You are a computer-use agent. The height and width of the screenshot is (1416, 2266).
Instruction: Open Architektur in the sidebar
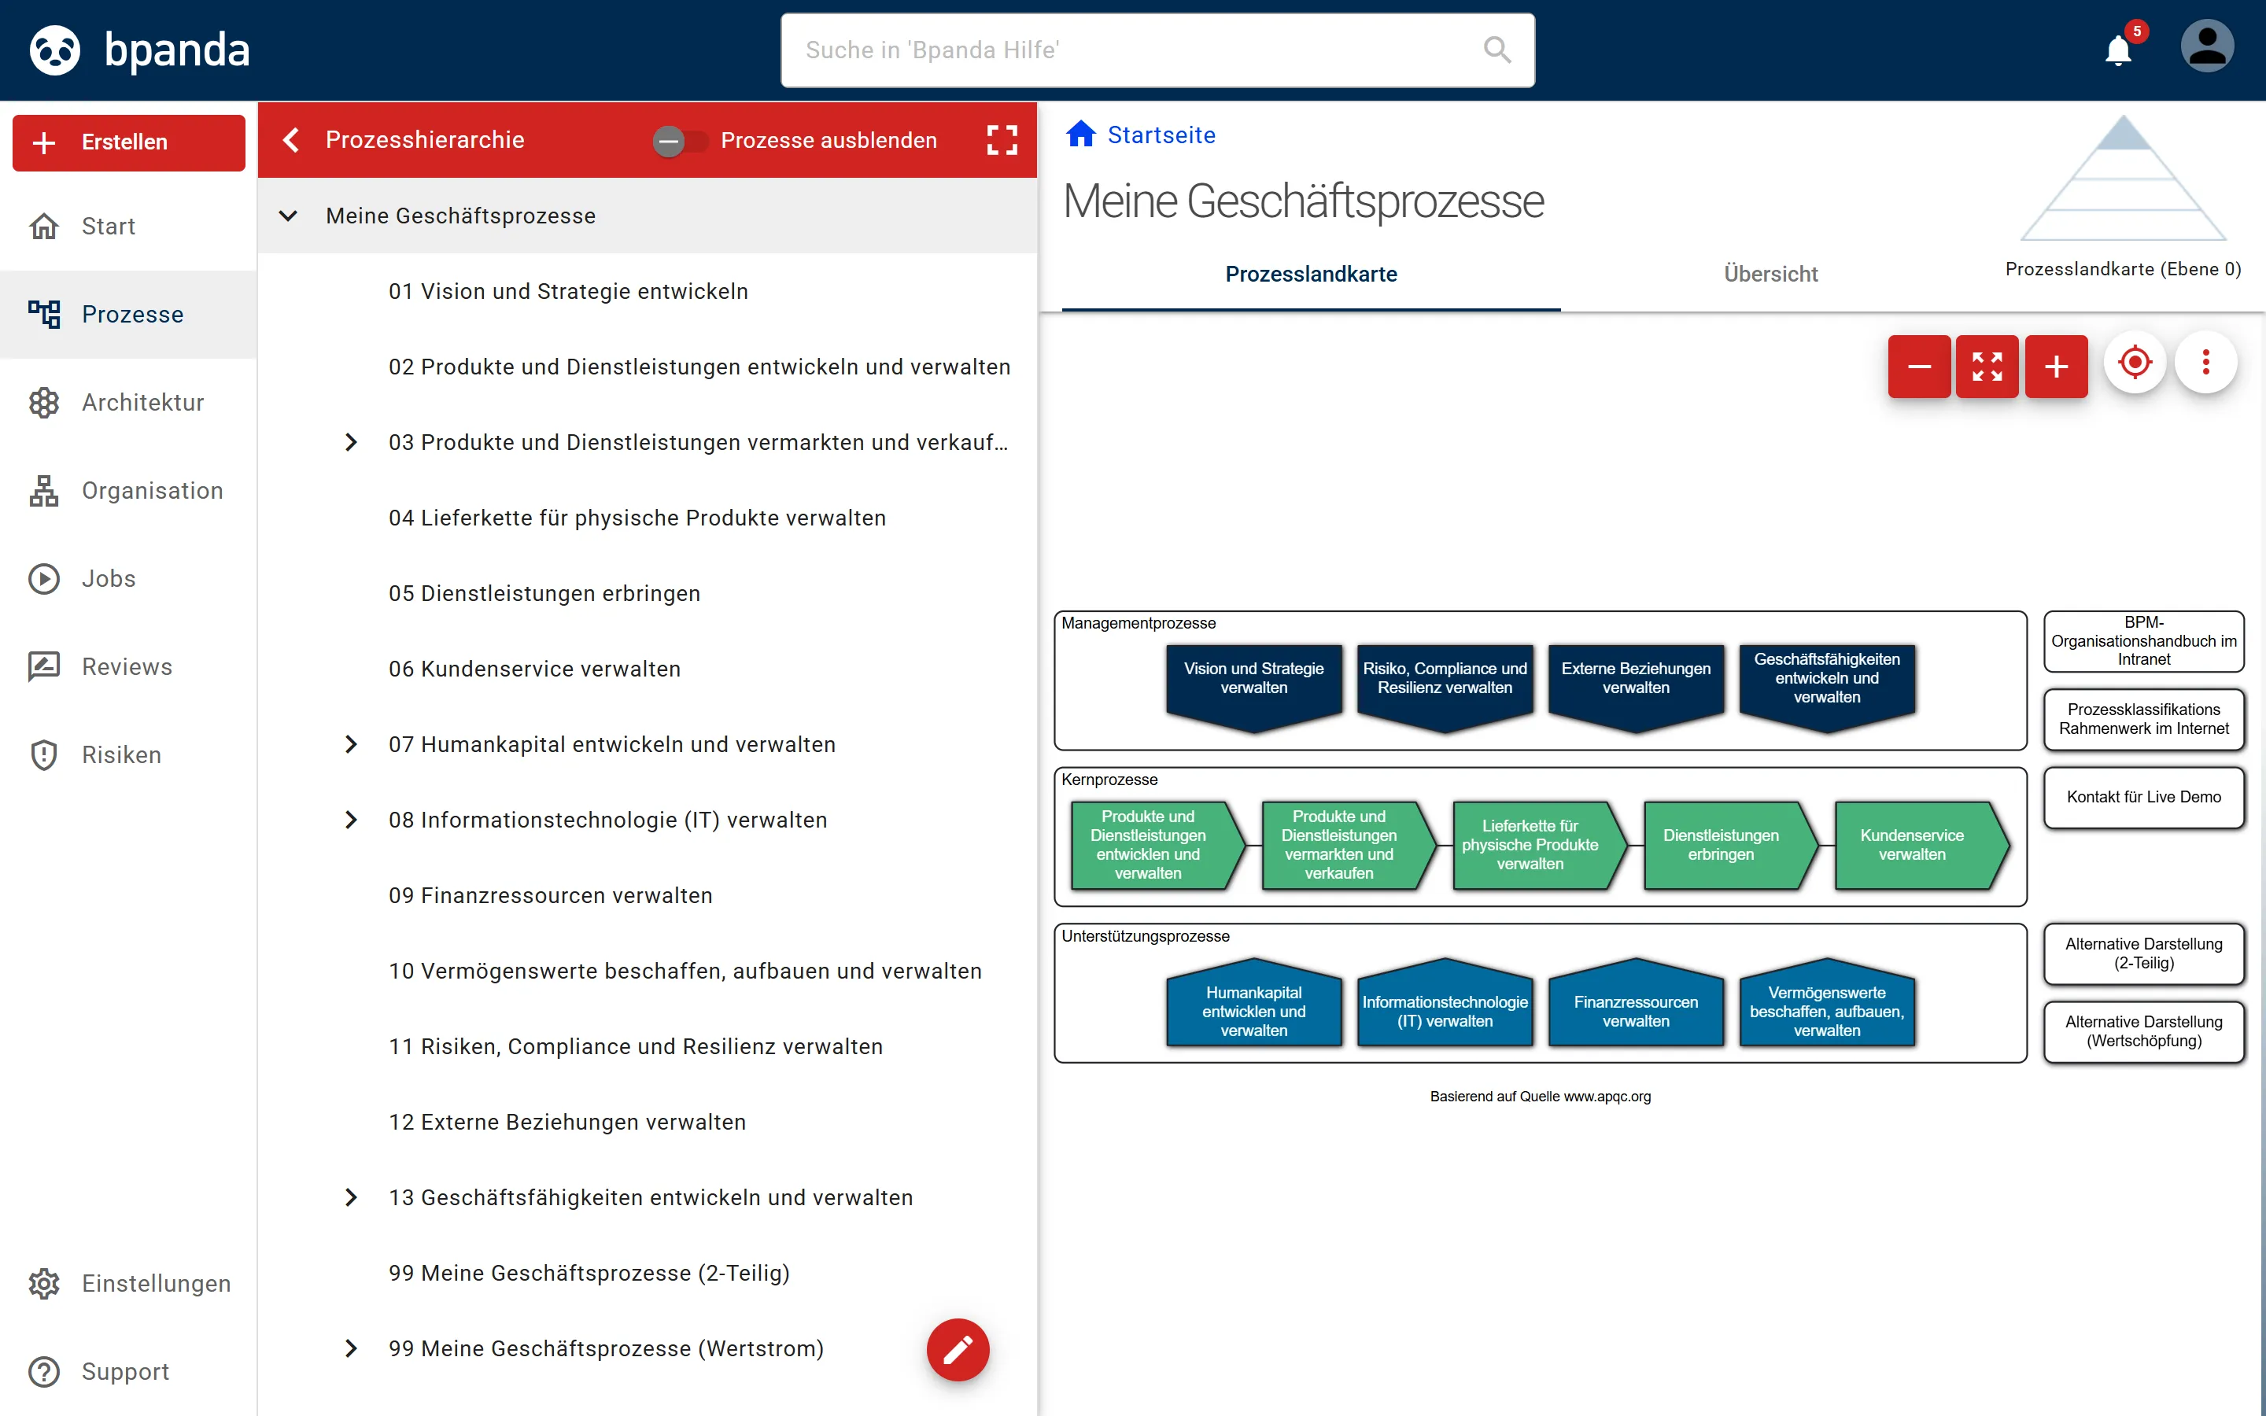coord(128,403)
